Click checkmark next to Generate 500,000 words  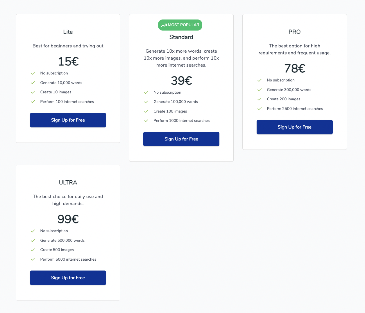pyautogui.click(x=33, y=241)
